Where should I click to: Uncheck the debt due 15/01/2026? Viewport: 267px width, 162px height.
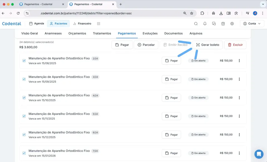[x=24, y=153]
